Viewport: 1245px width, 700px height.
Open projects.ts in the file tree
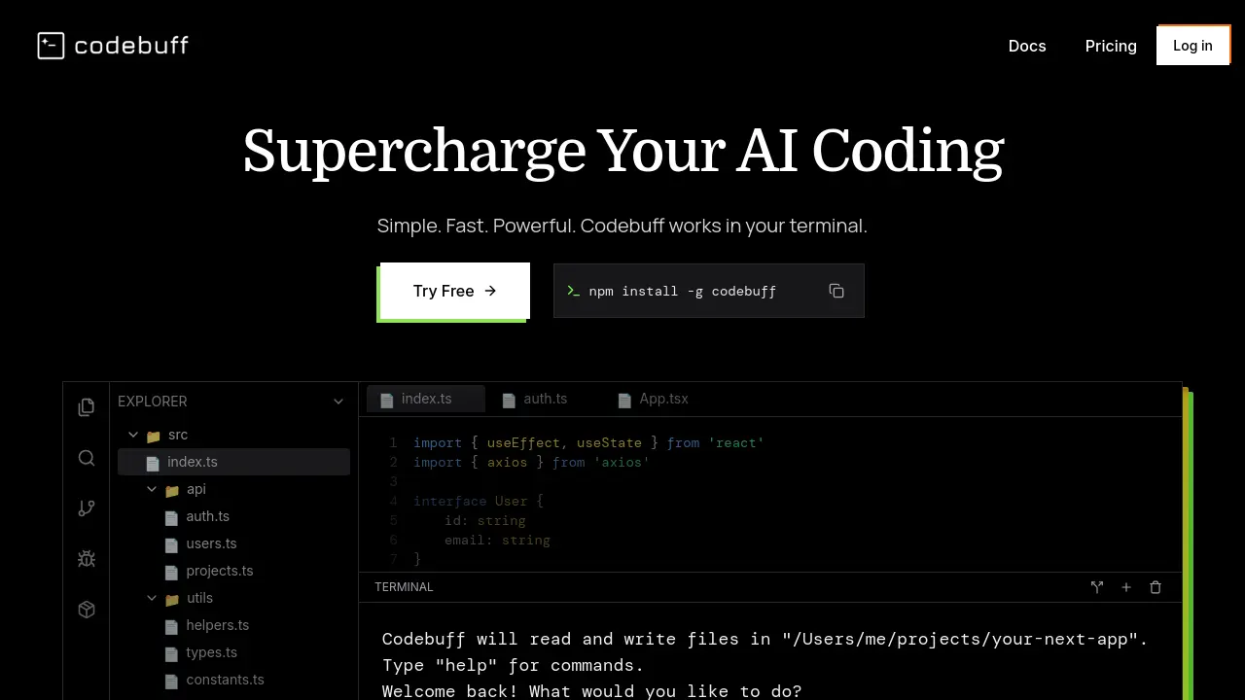[219, 571]
